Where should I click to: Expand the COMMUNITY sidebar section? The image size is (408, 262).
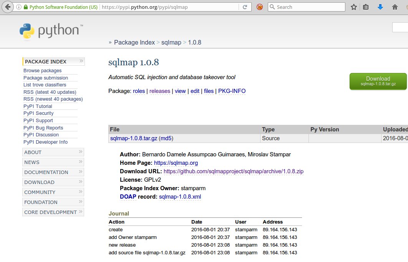point(53,192)
